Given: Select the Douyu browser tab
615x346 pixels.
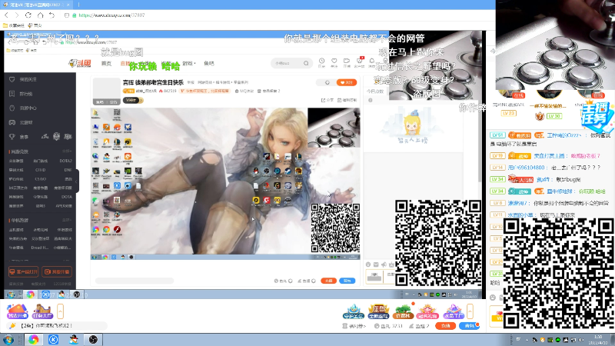Looking at the screenshot, I should (36, 5).
